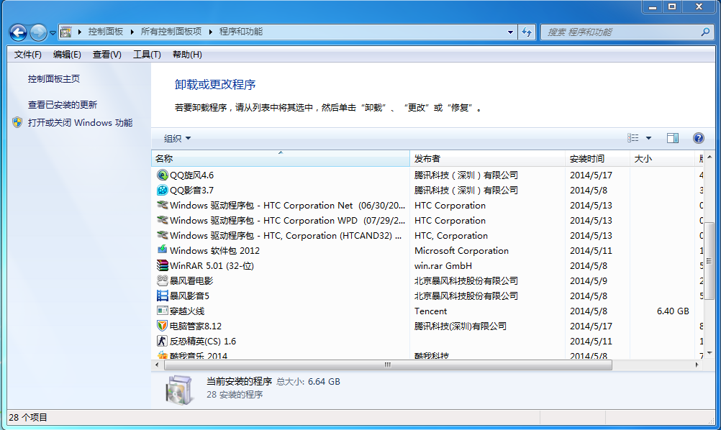Image resolution: width=721 pixels, height=430 pixels.
Task: Click the installed programs disc icon
Action: point(178,390)
